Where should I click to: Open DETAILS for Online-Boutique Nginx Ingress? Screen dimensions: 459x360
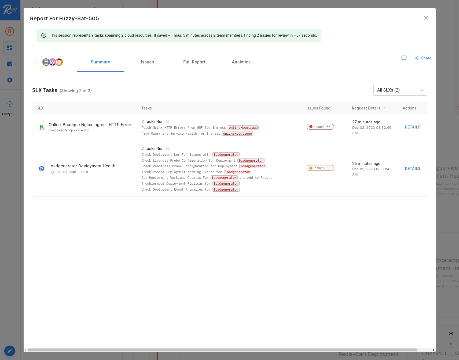coord(413,127)
